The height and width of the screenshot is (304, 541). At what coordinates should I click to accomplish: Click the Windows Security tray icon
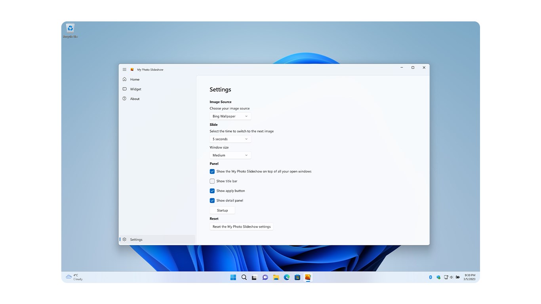pyautogui.click(x=438, y=277)
